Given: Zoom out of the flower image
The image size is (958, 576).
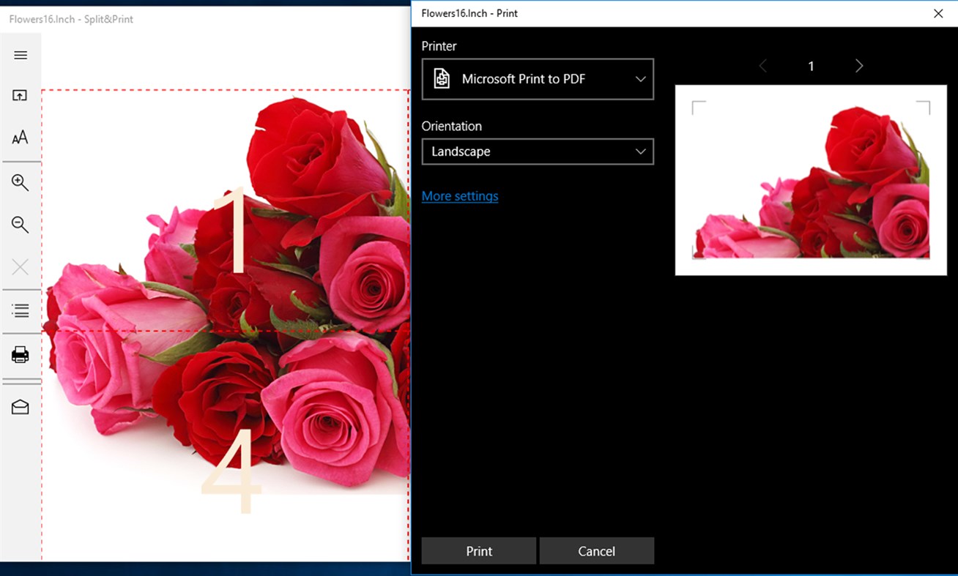Looking at the screenshot, I should coord(21,225).
